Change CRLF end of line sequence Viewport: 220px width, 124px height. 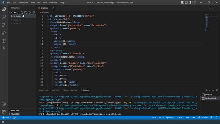187,118
